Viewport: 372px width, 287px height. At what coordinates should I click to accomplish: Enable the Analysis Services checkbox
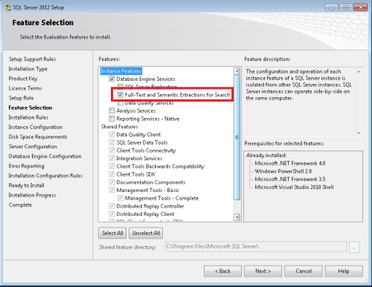[112, 110]
